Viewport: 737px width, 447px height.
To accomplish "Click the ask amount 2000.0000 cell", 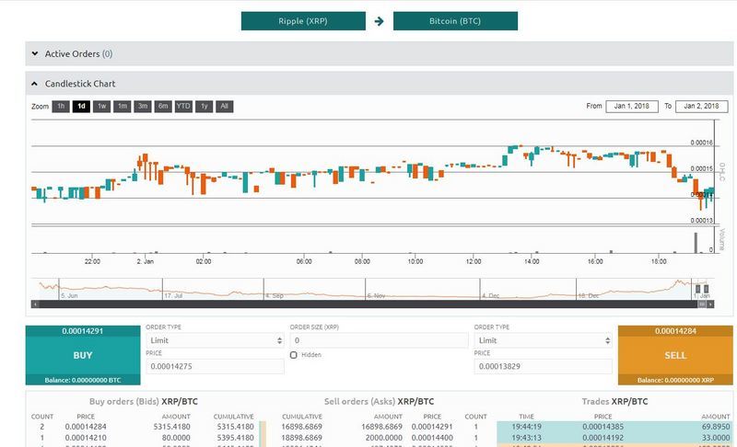I will (x=384, y=438).
